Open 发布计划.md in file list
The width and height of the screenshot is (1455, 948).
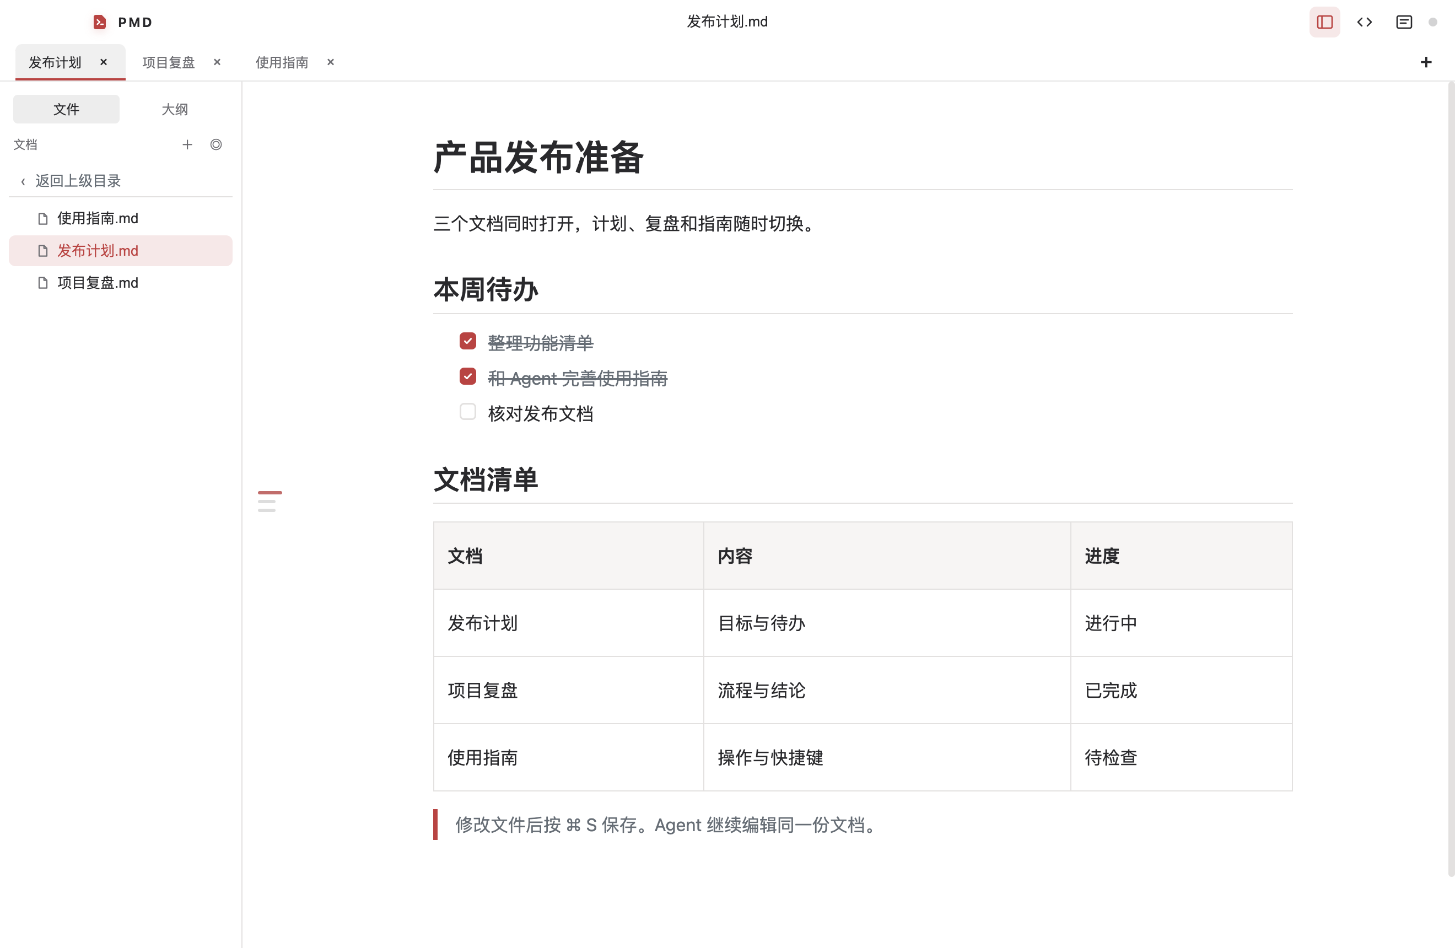coord(121,251)
